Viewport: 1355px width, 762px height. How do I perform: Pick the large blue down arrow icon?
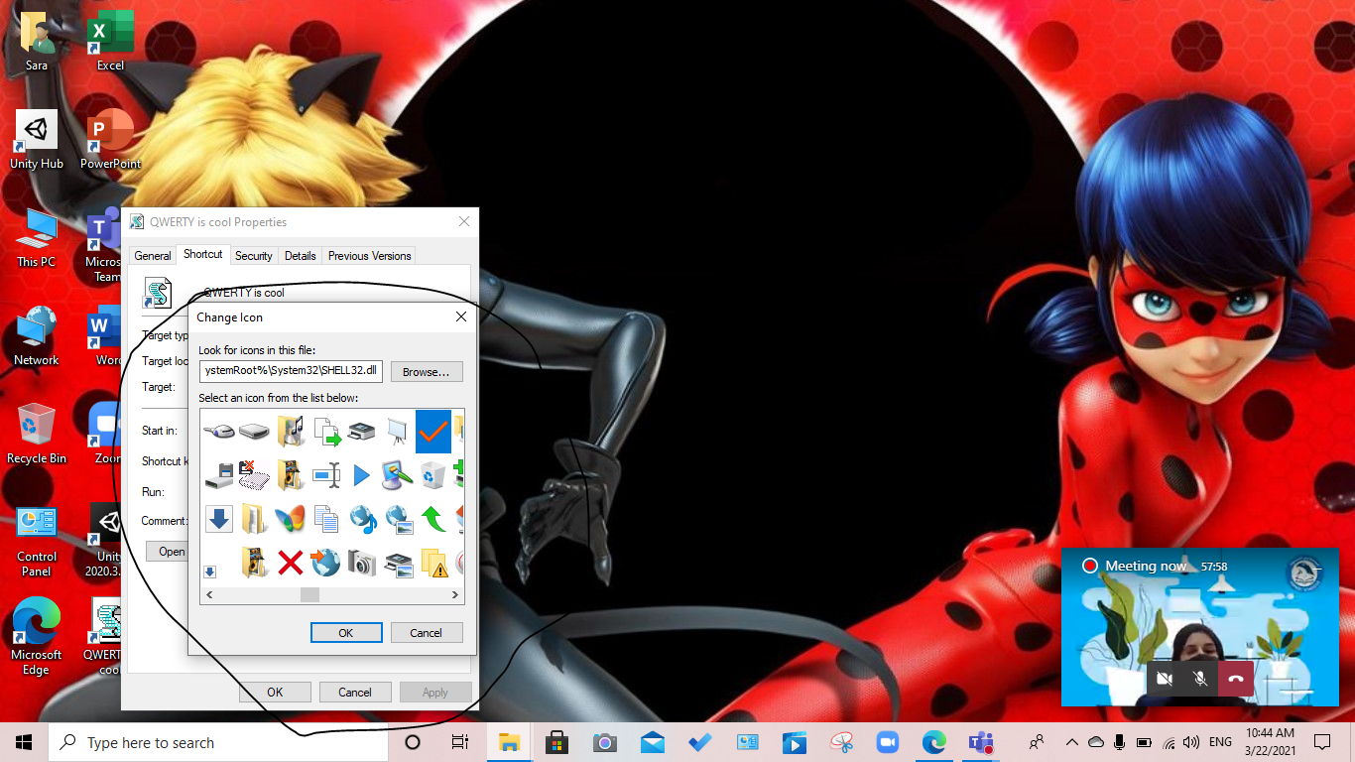point(218,519)
